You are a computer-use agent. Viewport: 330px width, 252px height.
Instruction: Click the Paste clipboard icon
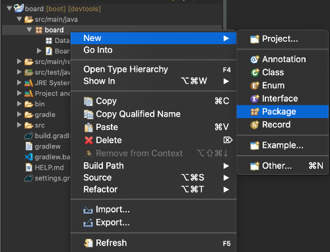88,127
